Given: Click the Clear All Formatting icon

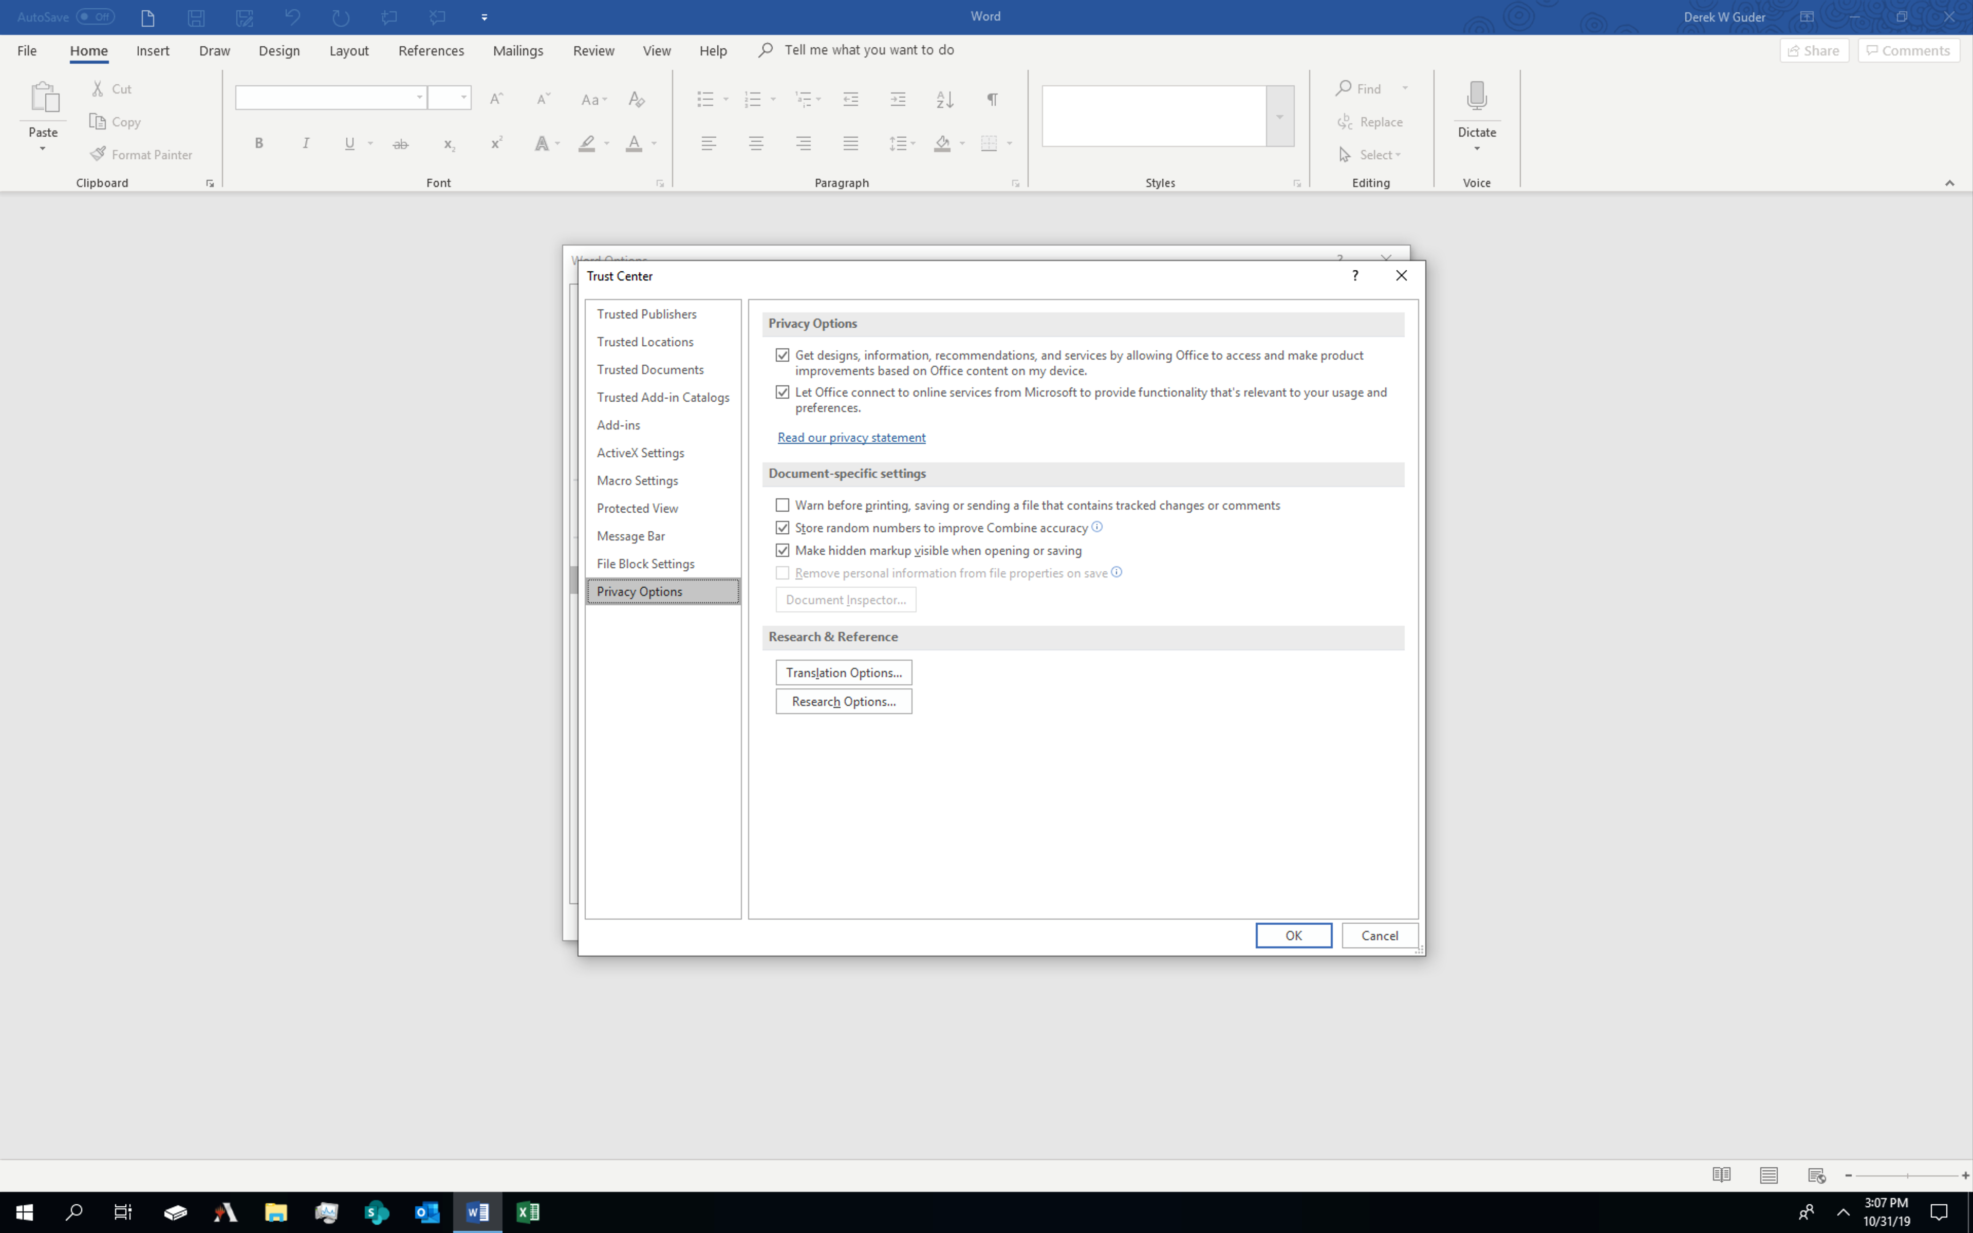Looking at the screenshot, I should coord(636,100).
